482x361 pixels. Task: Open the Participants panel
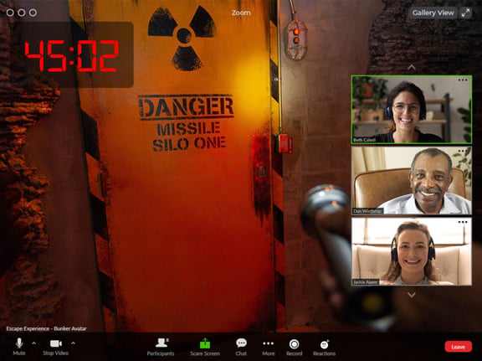coord(161,347)
